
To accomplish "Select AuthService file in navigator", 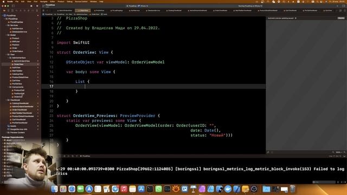I will [x=17, y=29].
